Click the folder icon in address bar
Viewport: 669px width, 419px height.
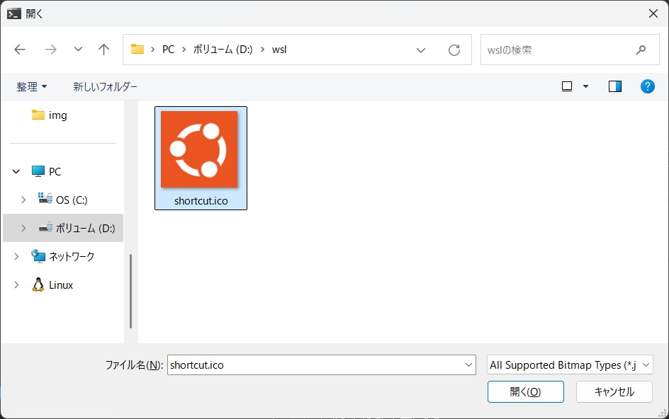coord(137,50)
